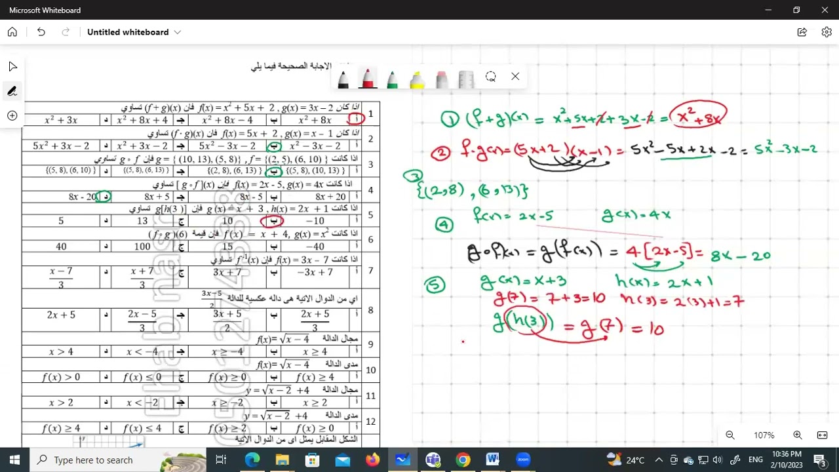The image size is (839, 472).
Task: Click the taskbar search box
Action: click(x=118, y=460)
